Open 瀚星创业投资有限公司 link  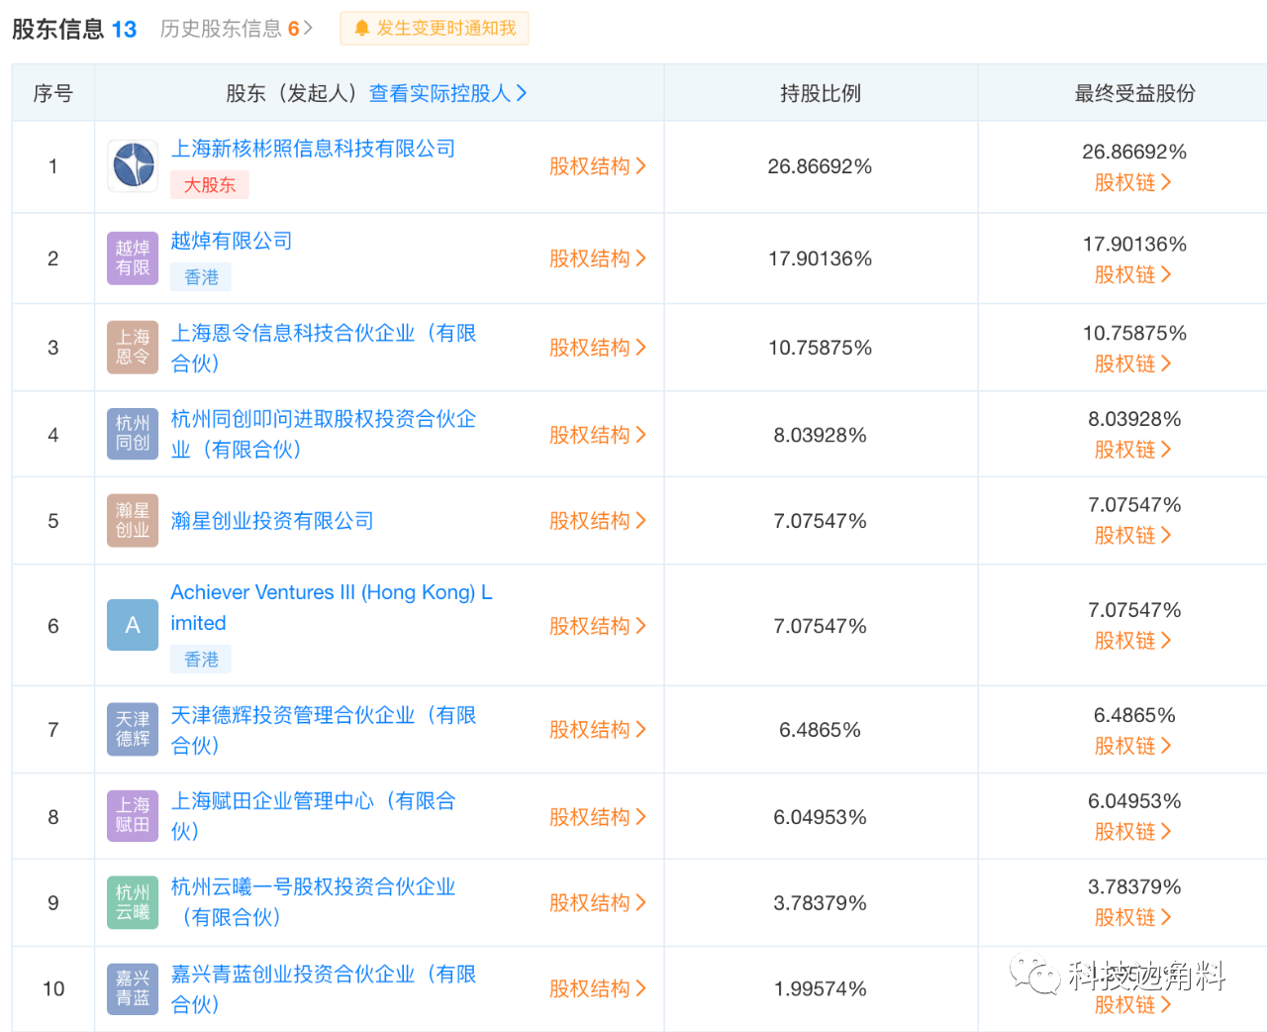coord(272,521)
